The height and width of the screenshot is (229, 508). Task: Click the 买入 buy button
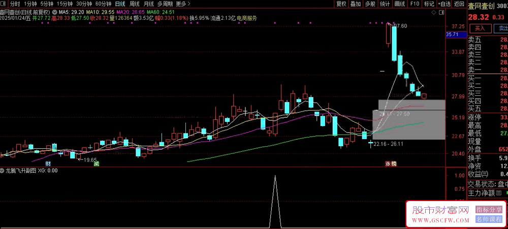point(480,28)
